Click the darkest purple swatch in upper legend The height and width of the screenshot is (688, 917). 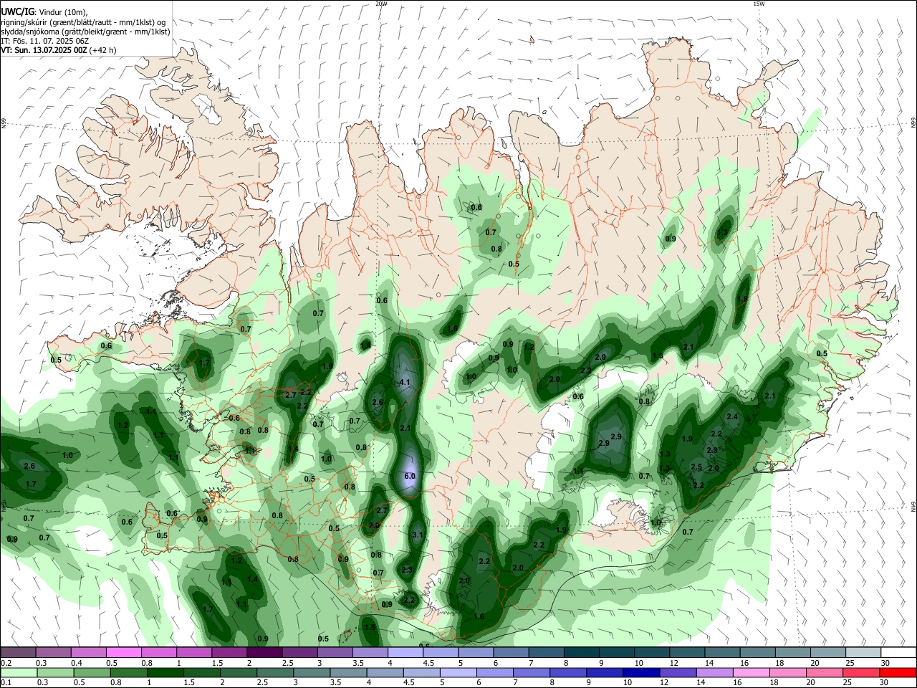click(x=264, y=652)
